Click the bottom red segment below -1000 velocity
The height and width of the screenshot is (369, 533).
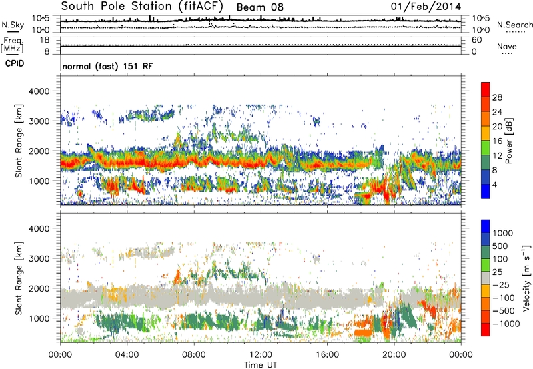coord(486,330)
